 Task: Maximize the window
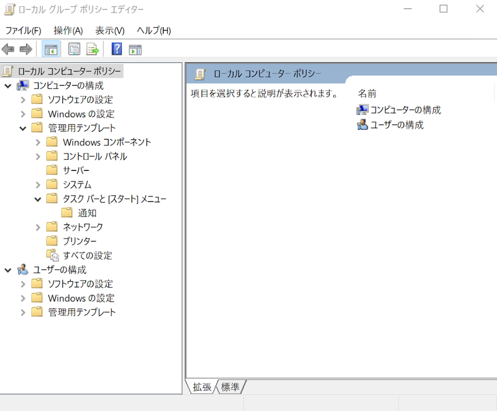(x=444, y=9)
